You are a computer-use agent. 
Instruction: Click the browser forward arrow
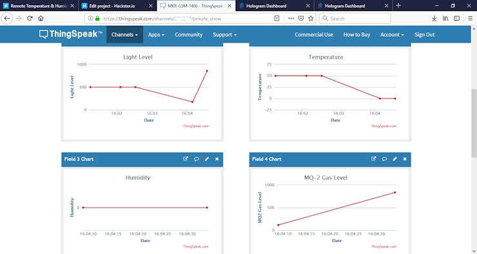[x=19, y=19]
